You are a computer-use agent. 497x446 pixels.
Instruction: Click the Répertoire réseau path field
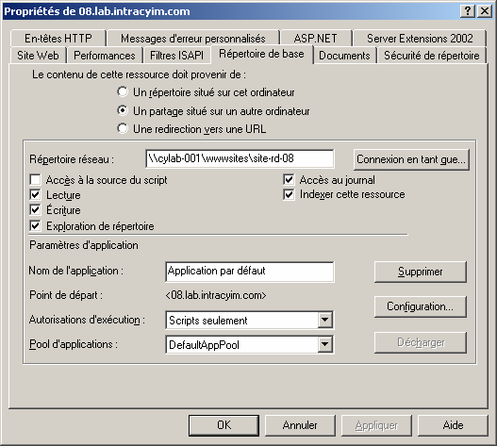[x=240, y=158]
